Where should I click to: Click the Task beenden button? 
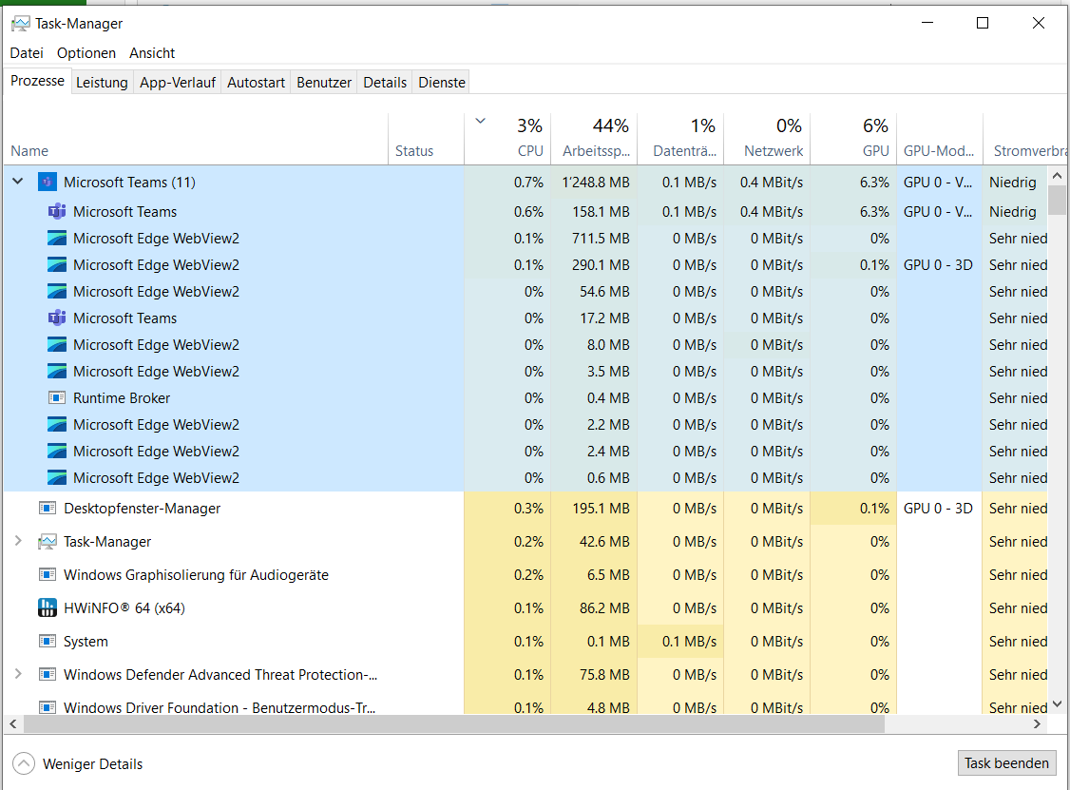point(1006,763)
